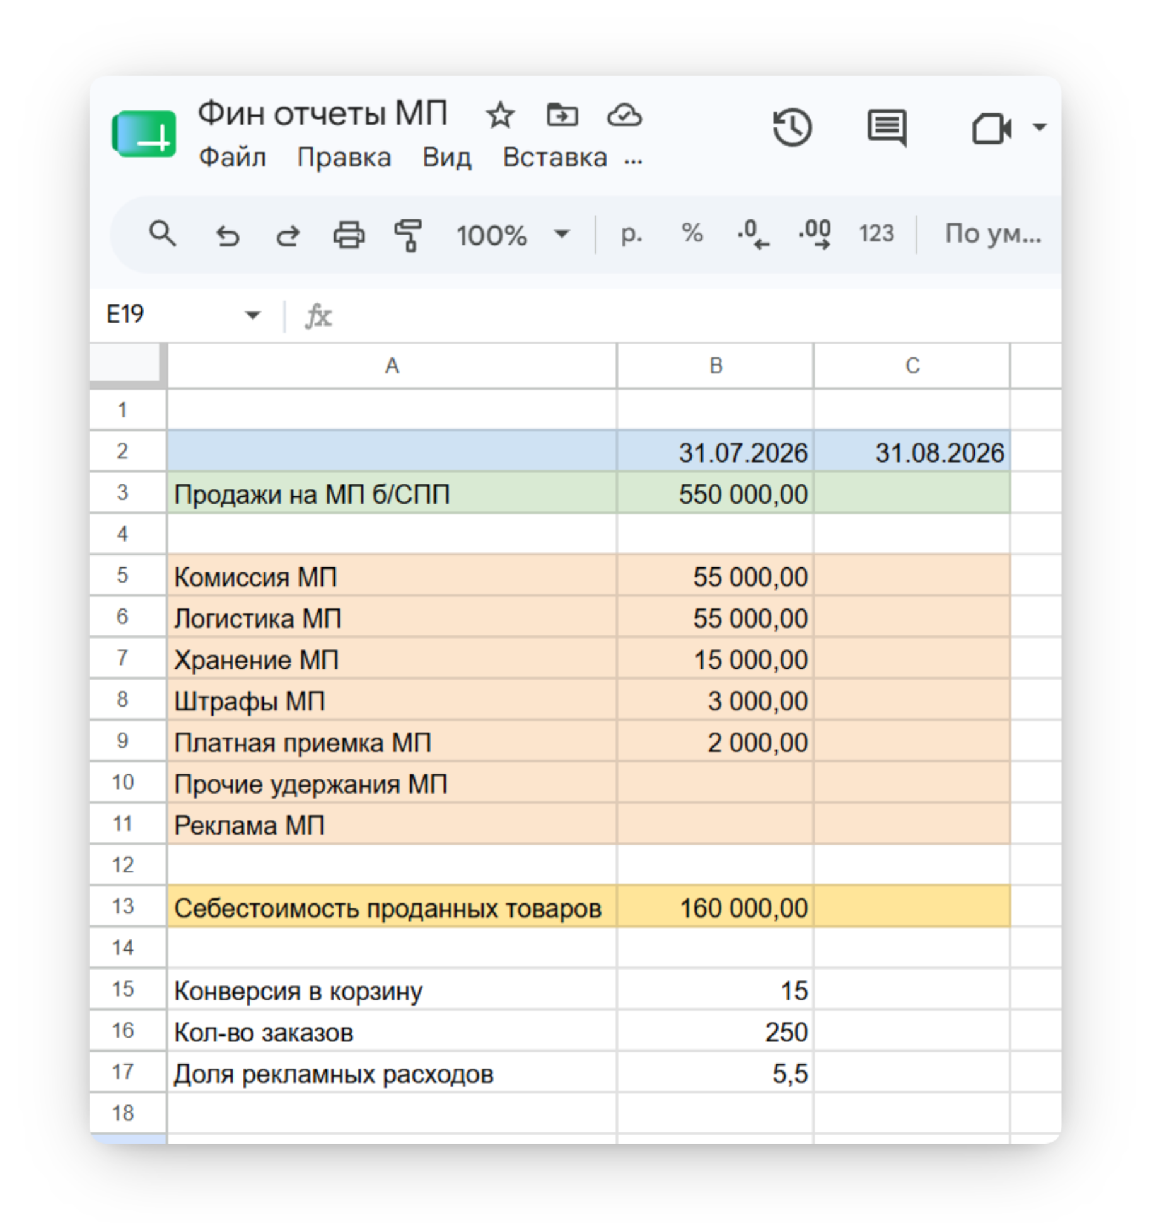Select the Логистика МП cell
Screen dimensions: 1169x1223
point(392,617)
